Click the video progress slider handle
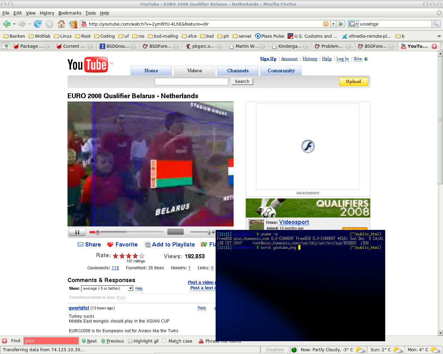 [98, 232]
